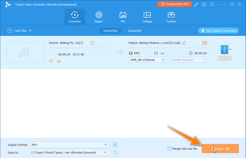Click the Pricing-20% OFF button

tap(175, 4)
